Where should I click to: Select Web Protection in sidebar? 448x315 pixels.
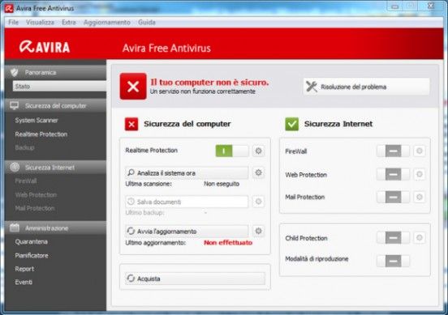point(36,194)
